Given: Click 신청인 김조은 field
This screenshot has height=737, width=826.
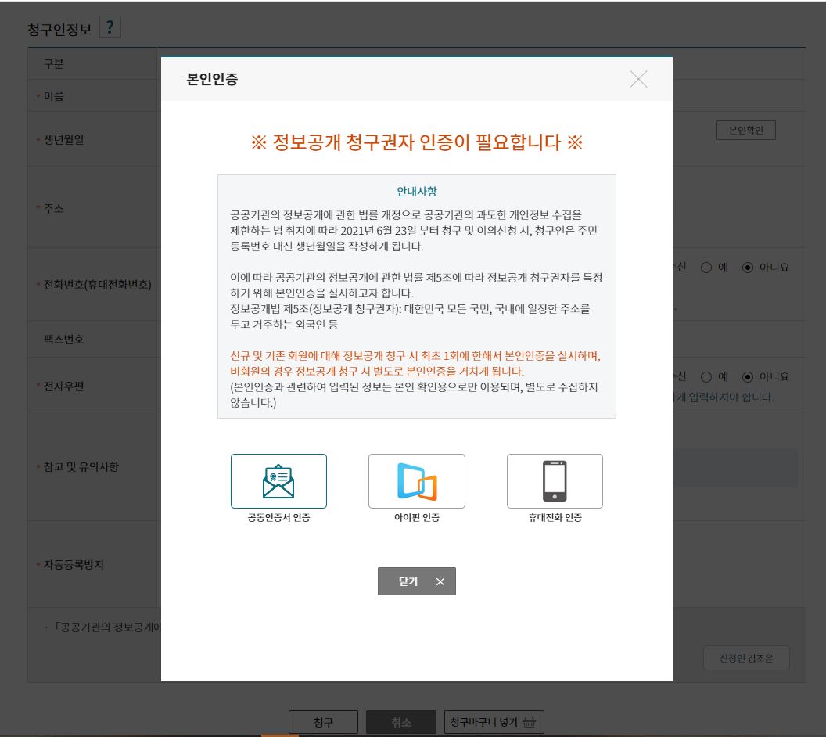Looking at the screenshot, I should (x=746, y=659).
